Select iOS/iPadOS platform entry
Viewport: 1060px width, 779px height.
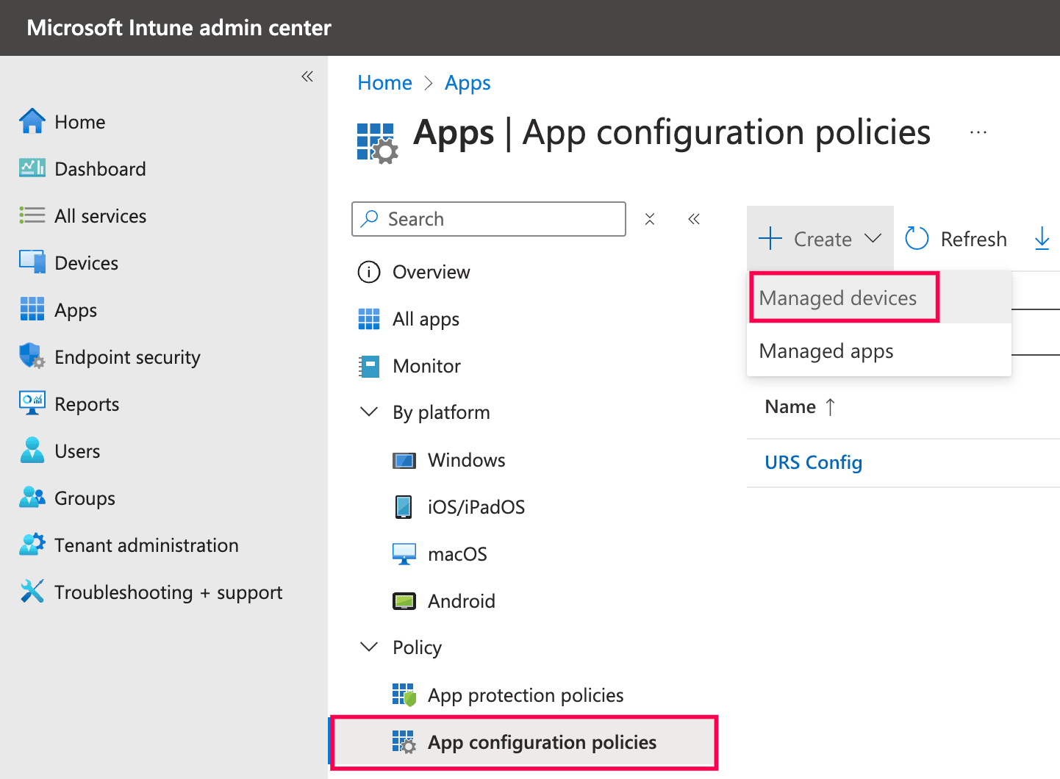coord(476,507)
